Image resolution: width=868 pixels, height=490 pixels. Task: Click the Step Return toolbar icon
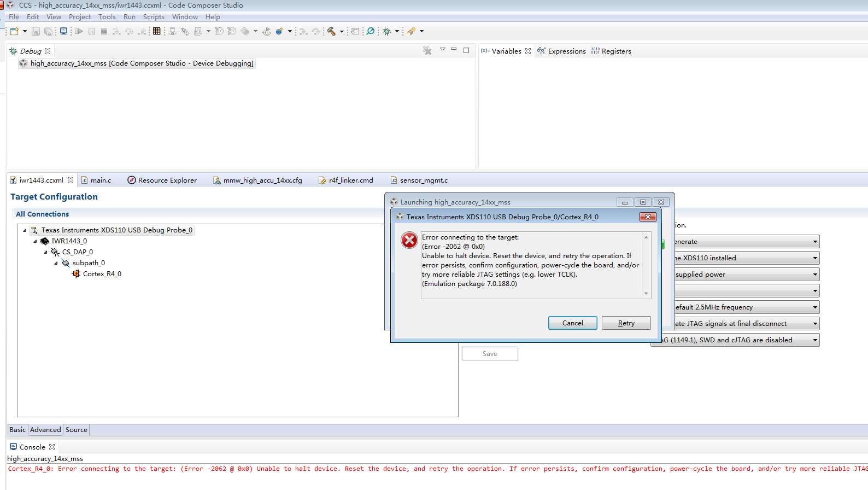pos(142,31)
